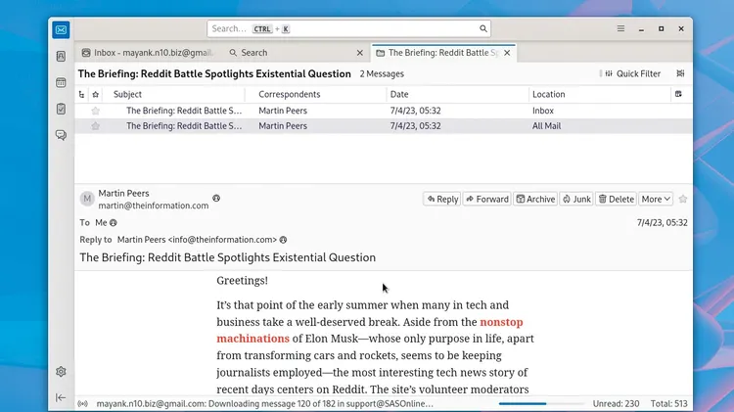Select the message located in All Mail
Image resolution: width=734 pixels, height=412 pixels.
(384, 126)
